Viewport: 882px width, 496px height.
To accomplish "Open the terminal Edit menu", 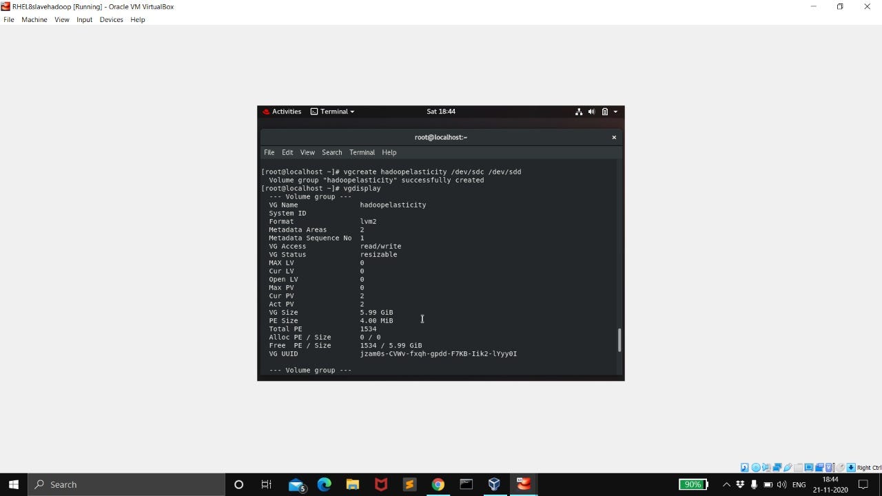I will coord(287,152).
